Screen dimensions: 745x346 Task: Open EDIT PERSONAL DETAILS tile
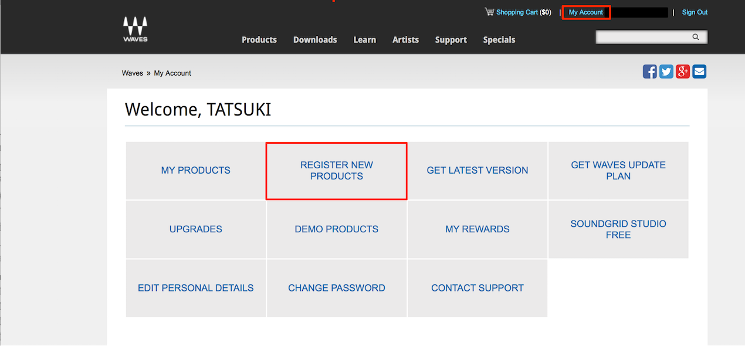click(196, 288)
